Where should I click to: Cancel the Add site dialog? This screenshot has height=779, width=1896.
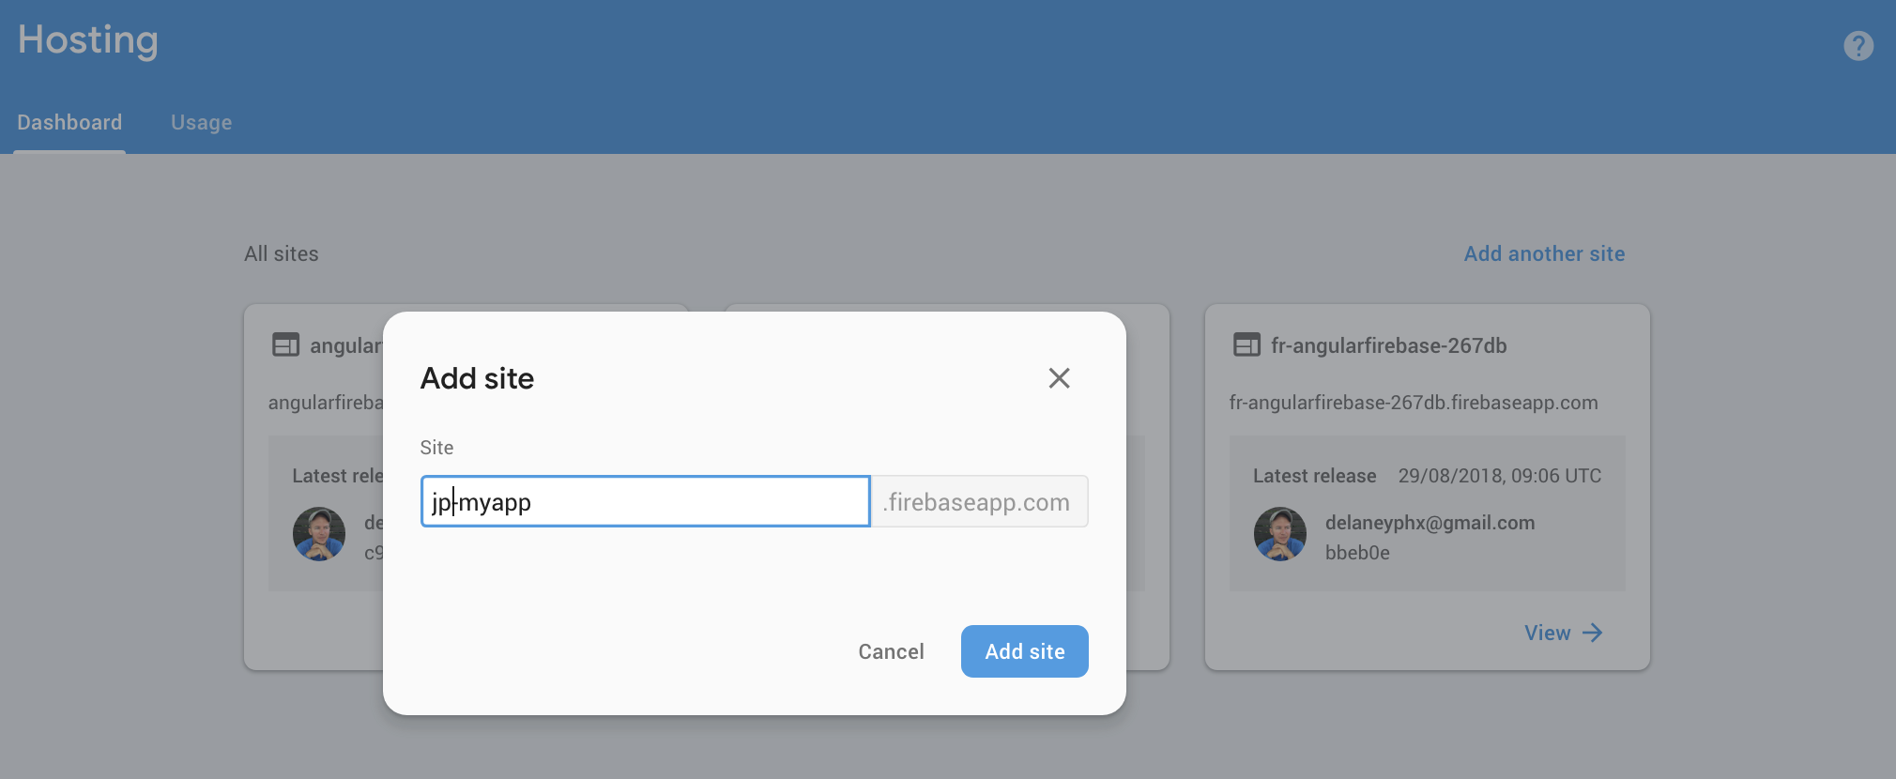click(891, 650)
